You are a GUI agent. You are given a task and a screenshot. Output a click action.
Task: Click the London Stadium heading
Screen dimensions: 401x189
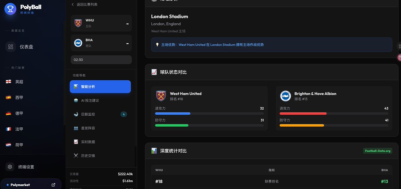pos(169,16)
